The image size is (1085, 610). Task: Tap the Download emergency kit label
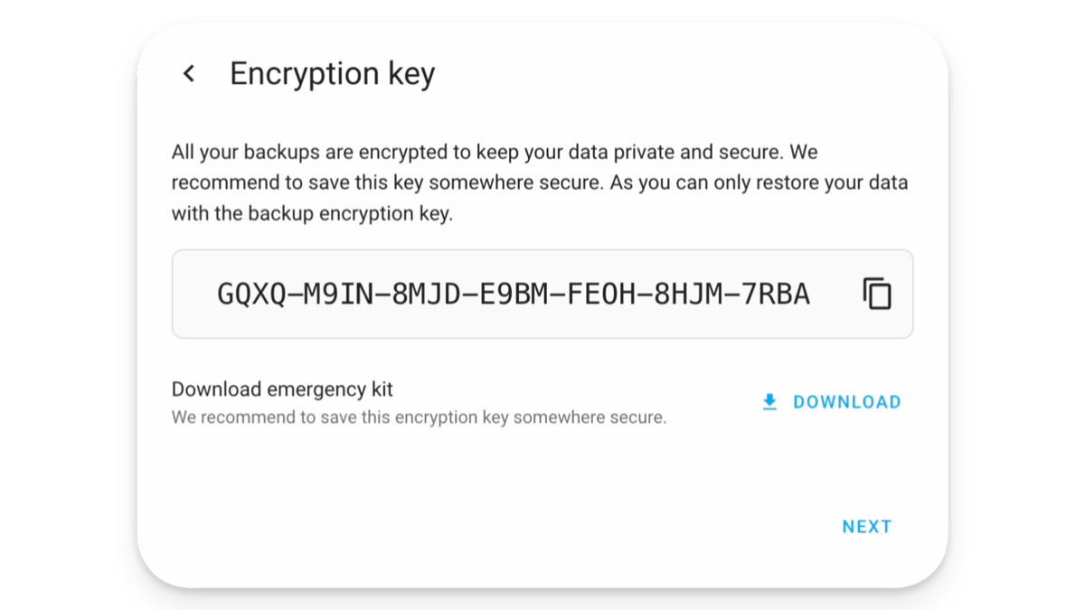(x=282, y=389)
